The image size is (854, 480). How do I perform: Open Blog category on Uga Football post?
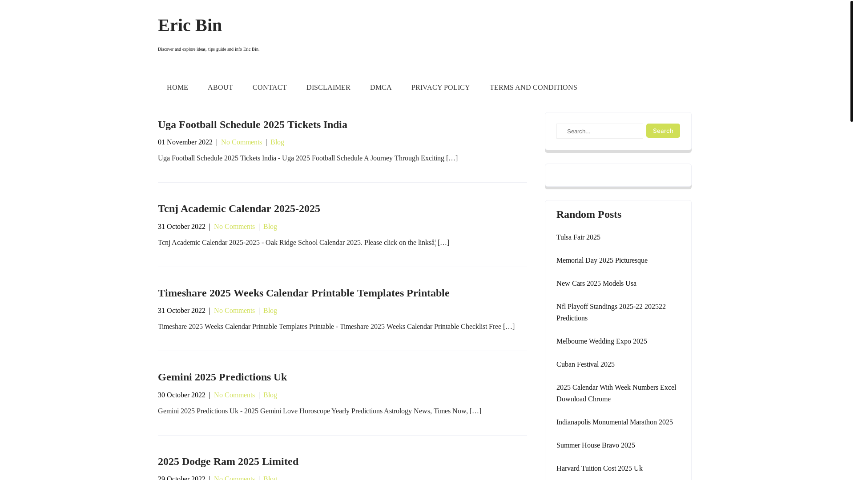tap(277, 142)
